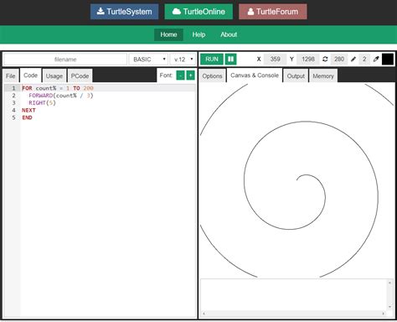The height and width of the screenshot is (322, 397).
Task: Click the colour eyedropper icon
Action: [376, 59]
